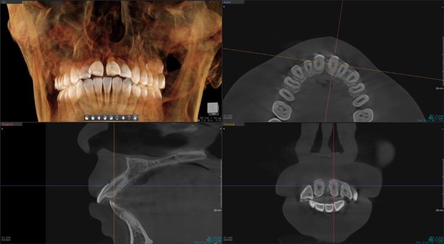Screen dimensions: 444x244
Task: Choose the sixth icon in the 3D view toolbar
Action: (117, 118)
